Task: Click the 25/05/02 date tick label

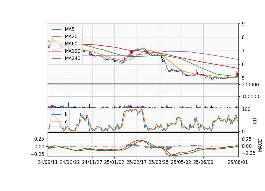Action: click(x=181, y=162)
